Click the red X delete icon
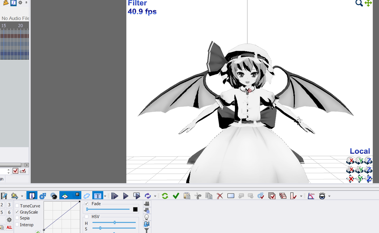Image resolution: width=379 pixels, height=233 pixels. point(220,196)
